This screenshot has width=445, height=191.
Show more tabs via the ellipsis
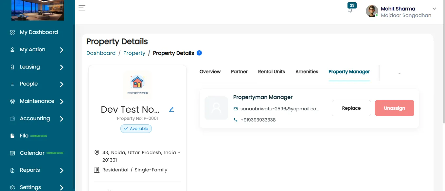(x=399, y=72)
